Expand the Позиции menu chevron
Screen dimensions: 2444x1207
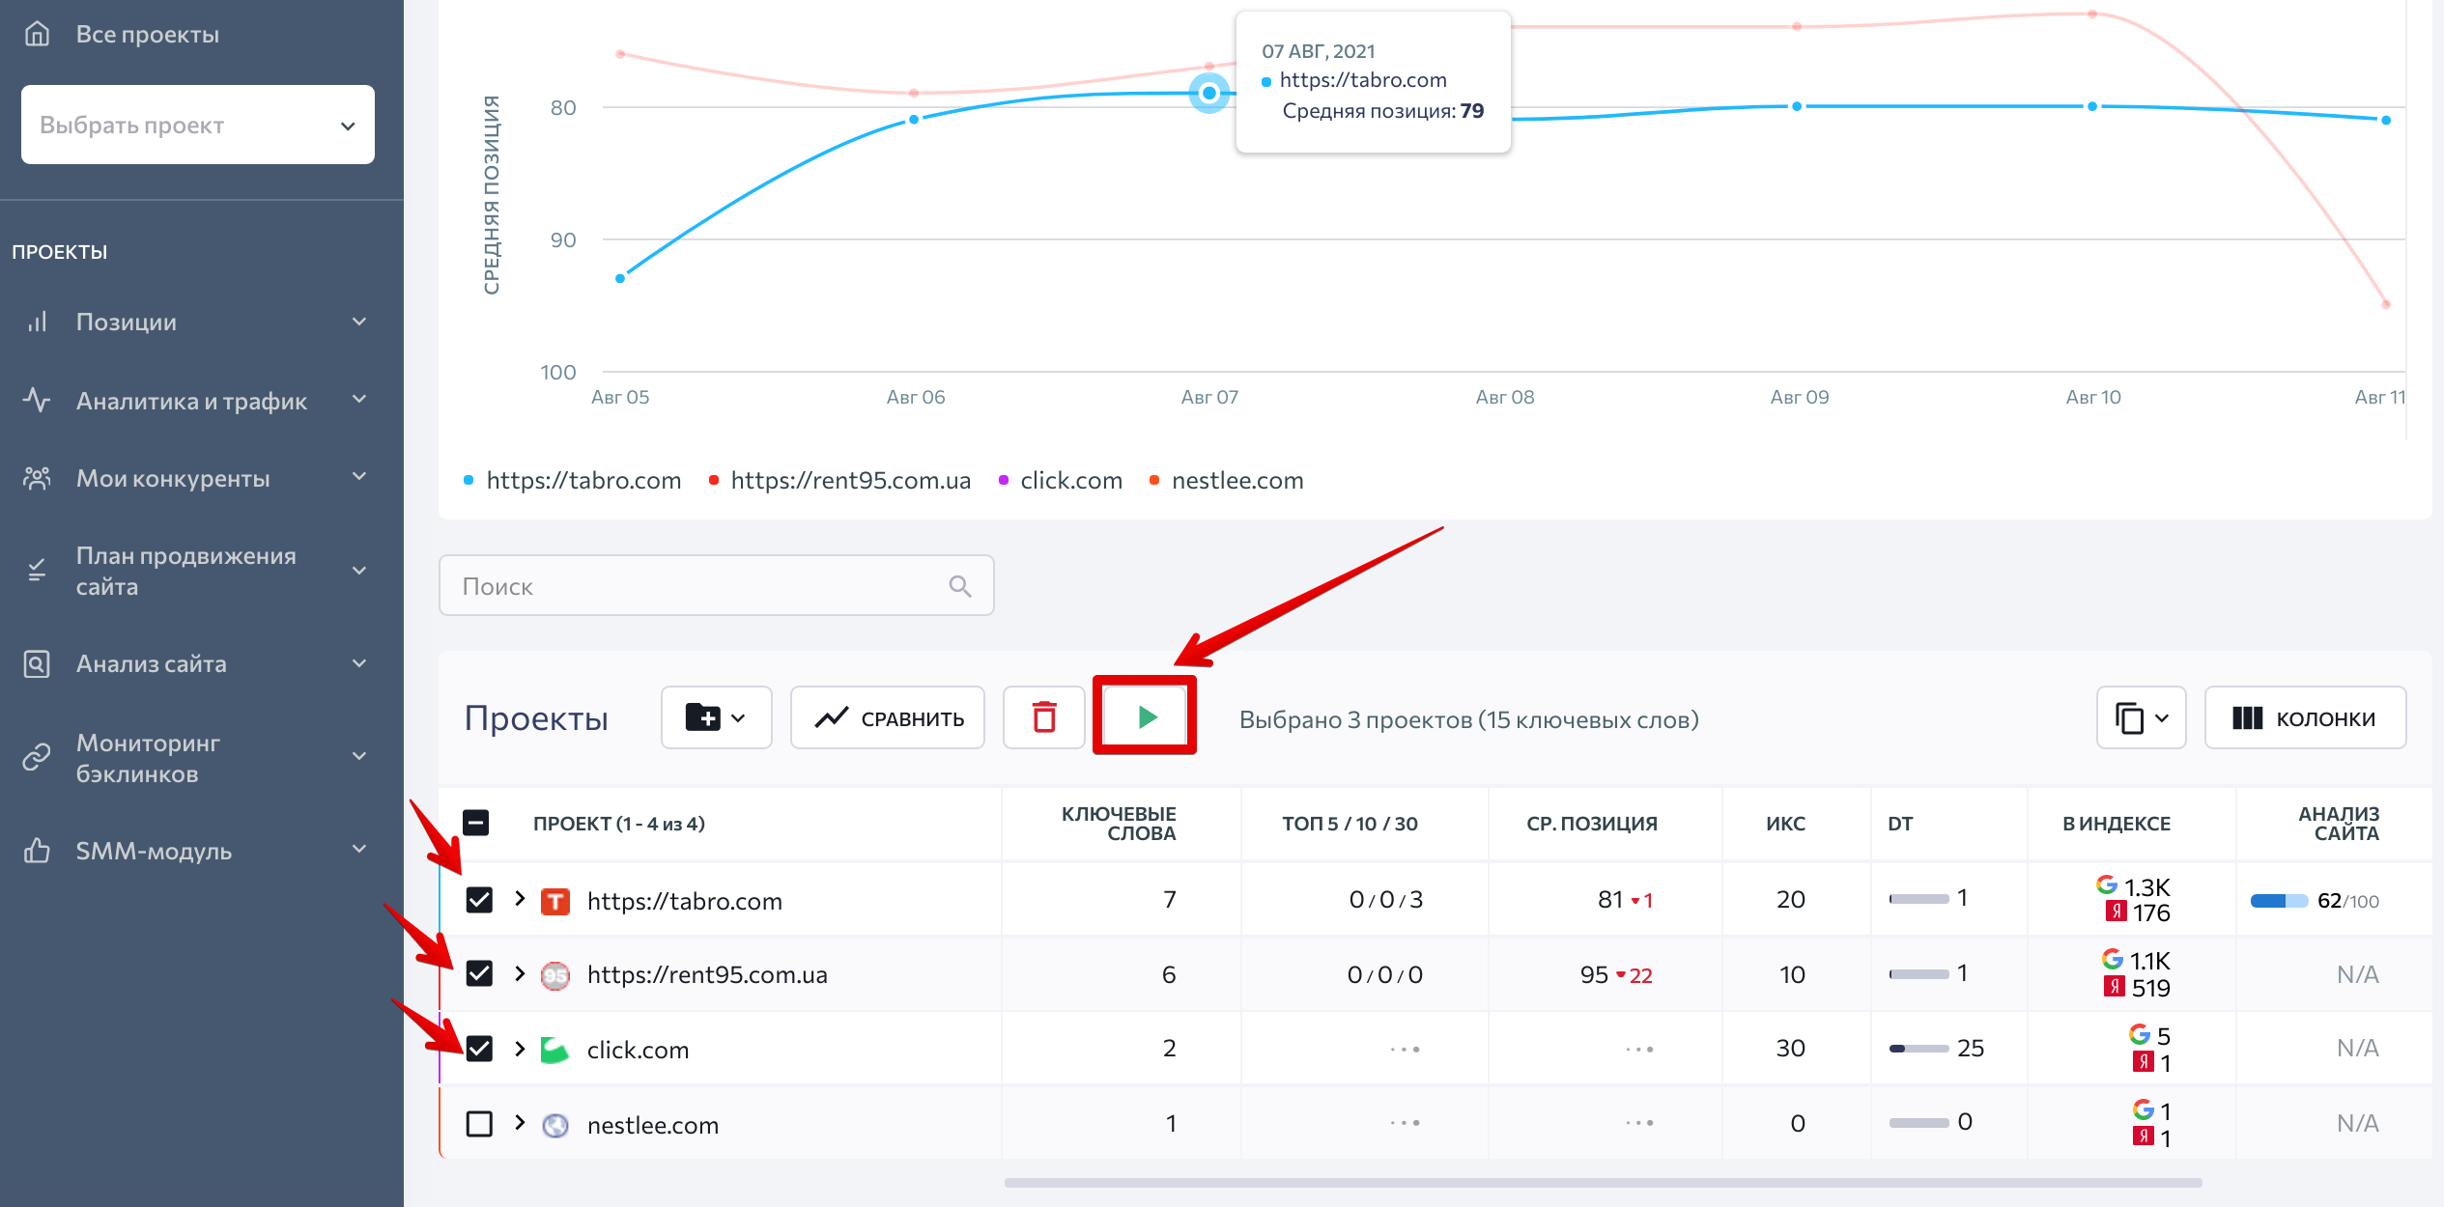359,322
